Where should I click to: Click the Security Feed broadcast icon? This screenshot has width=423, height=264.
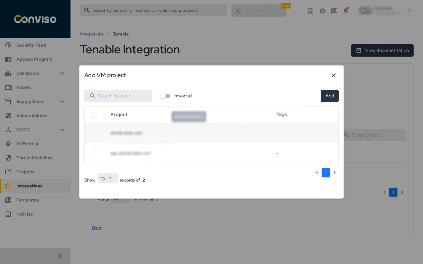click(x=8, y=45)
